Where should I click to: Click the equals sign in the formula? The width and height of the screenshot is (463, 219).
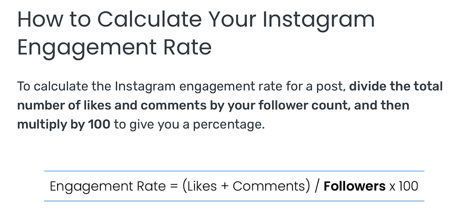tap(173, 187)
